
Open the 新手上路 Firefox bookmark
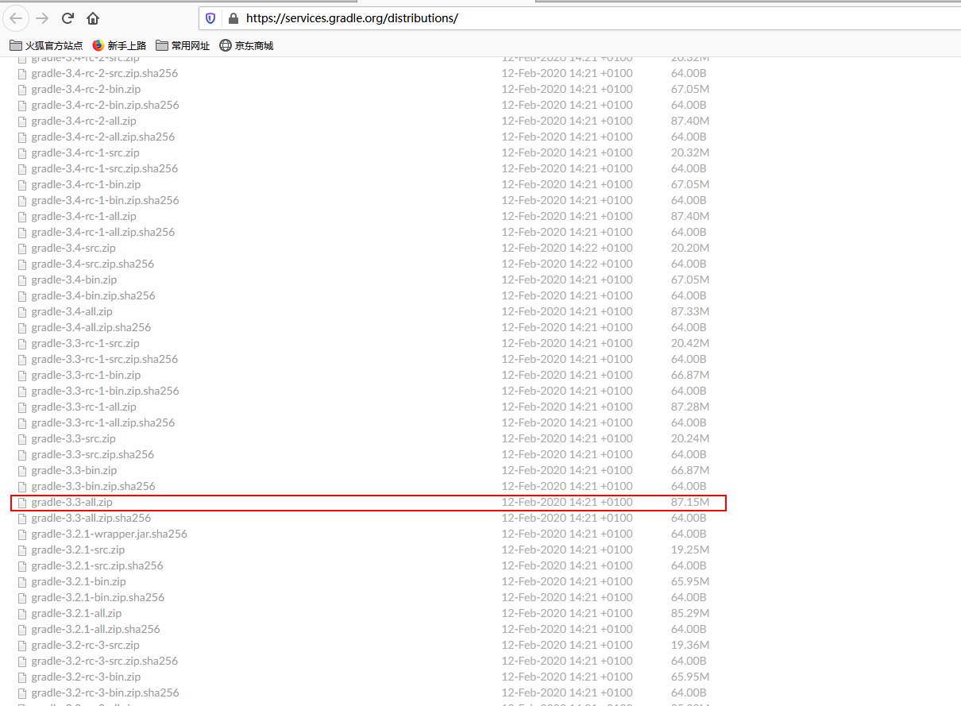pyautogui.click(x=119, y=45)
